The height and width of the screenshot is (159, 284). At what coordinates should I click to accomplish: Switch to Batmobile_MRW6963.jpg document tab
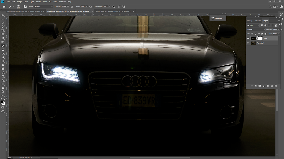pyautogui.click(x=24, y=11)
